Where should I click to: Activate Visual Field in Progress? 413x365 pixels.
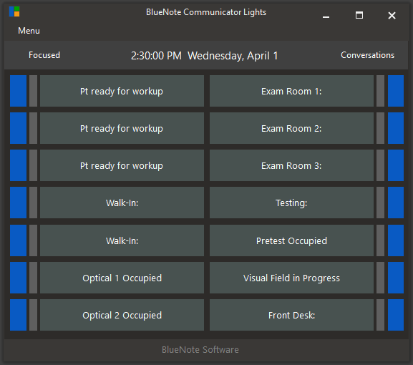click(291, 278)
